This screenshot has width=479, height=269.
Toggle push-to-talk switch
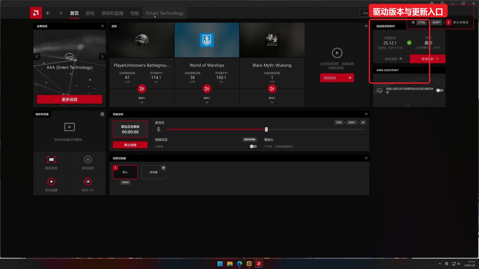click(253, 146)
